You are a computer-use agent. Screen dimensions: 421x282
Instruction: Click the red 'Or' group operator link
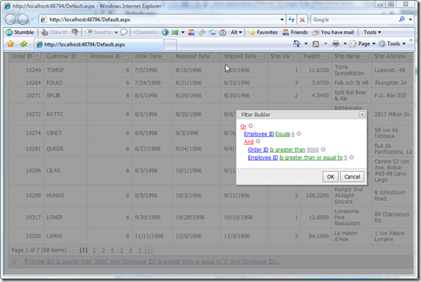pos(244,126)
